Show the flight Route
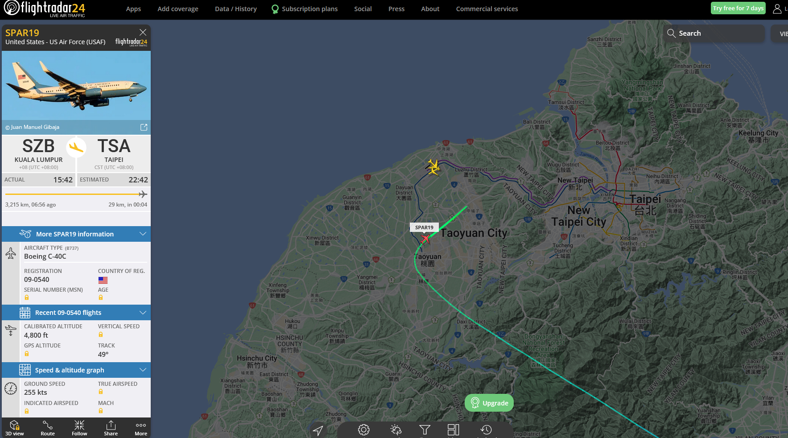The height and width of the screenshot is (438, 788). coord(48,428)
